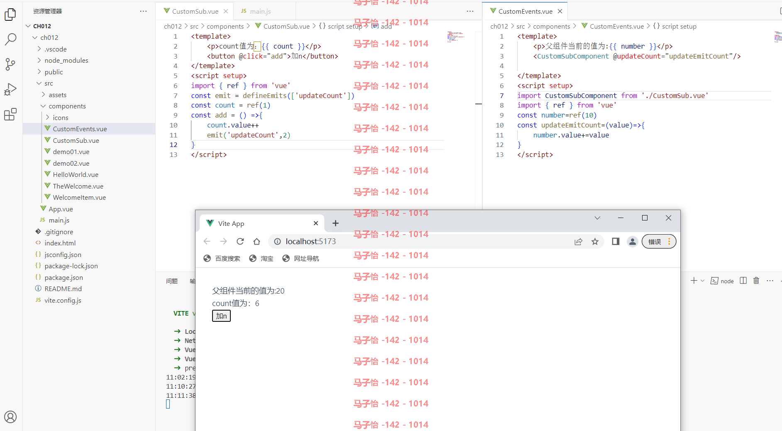This screenshot has height=431, width=782.
Task: Open Run and Debug view
Action: pyautogui.click(x=10, y=89)
